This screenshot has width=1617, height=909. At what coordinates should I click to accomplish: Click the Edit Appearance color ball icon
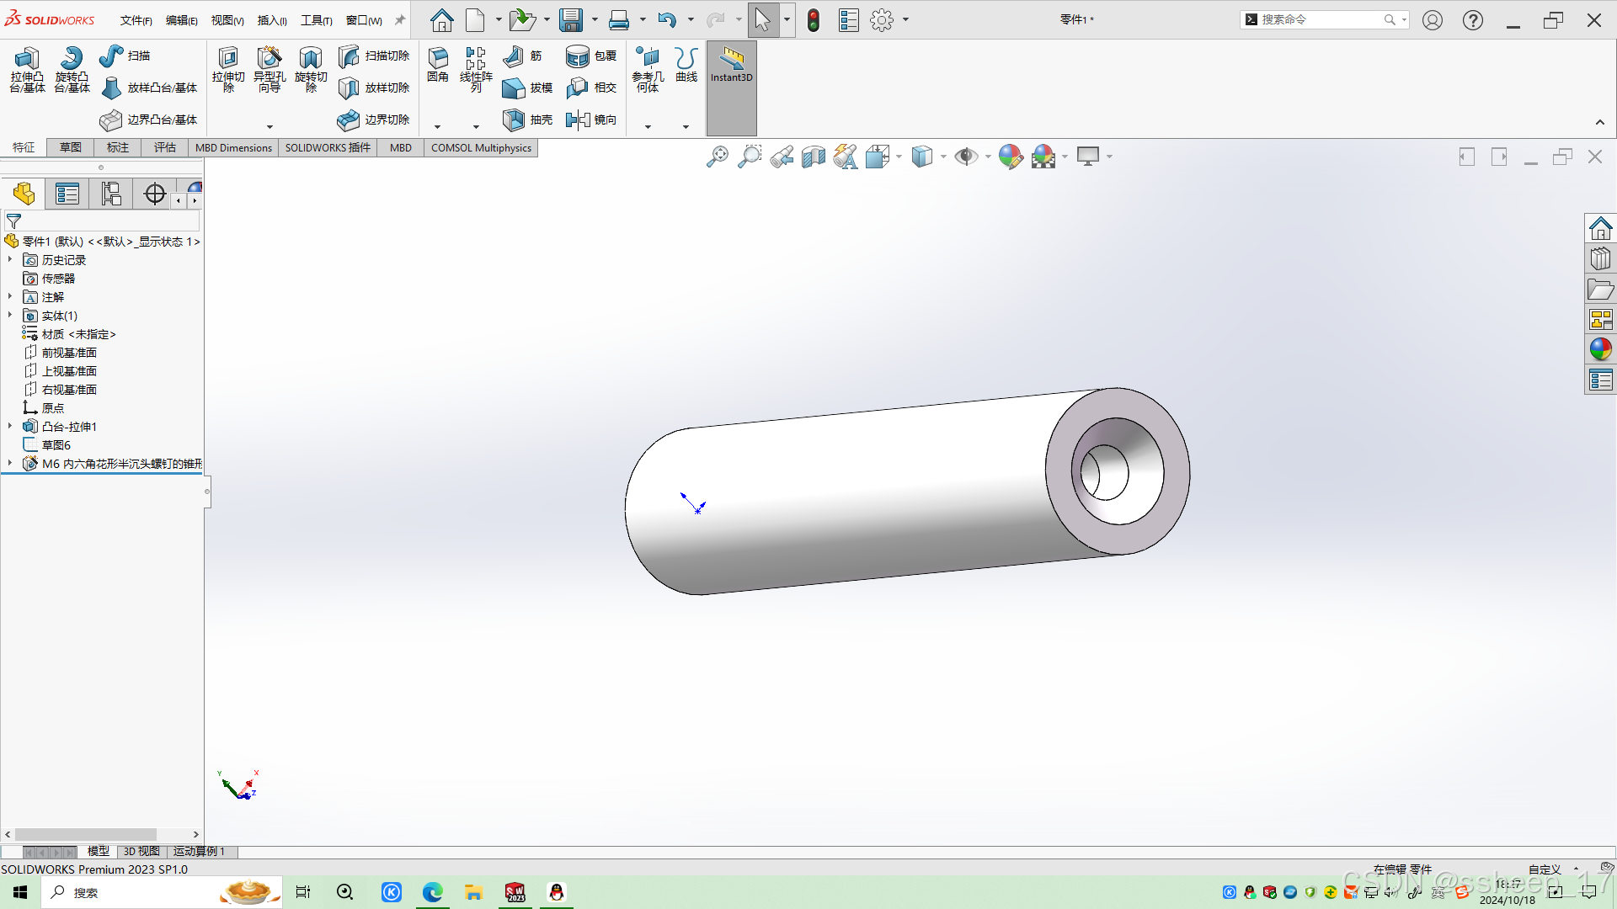tap(1010, 157)
